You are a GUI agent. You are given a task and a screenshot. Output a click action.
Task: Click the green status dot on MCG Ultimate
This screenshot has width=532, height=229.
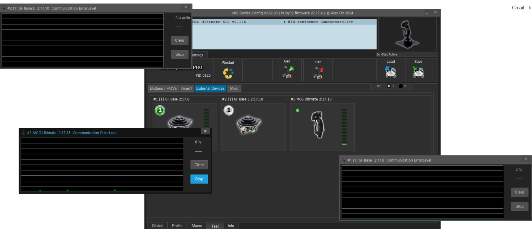(x=298, y=111)
